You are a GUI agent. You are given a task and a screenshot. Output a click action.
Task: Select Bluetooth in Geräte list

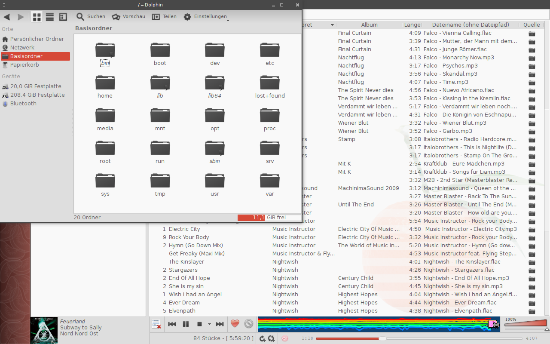click(x=35, y=104)
